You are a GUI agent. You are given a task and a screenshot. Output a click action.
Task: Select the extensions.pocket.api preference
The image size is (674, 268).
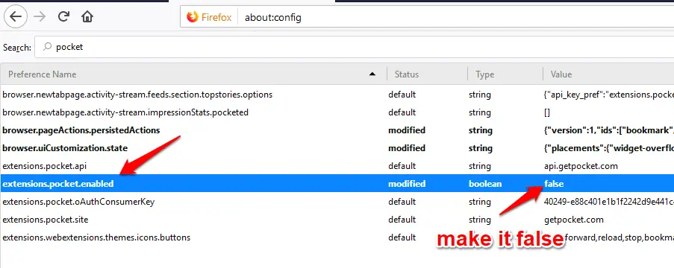click(337, 165)
